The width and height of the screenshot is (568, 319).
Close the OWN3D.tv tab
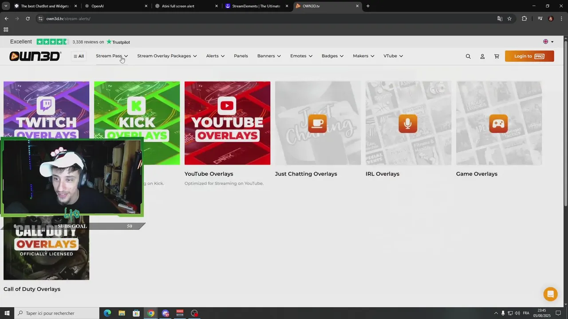(x=357, y=6)
